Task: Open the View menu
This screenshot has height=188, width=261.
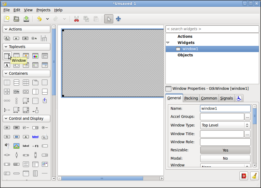Action: [28, 10]
